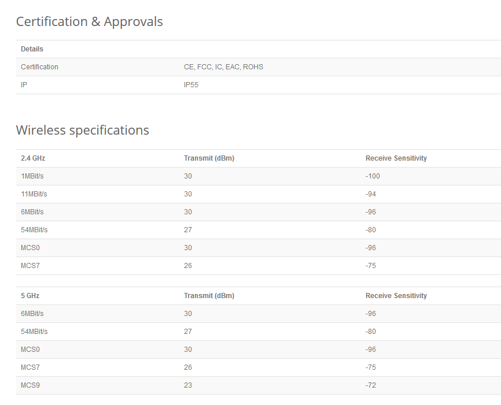Screen dimensions: 501x405
Task: Click the -94 receive sensitivity value
Action: point(371,194)
